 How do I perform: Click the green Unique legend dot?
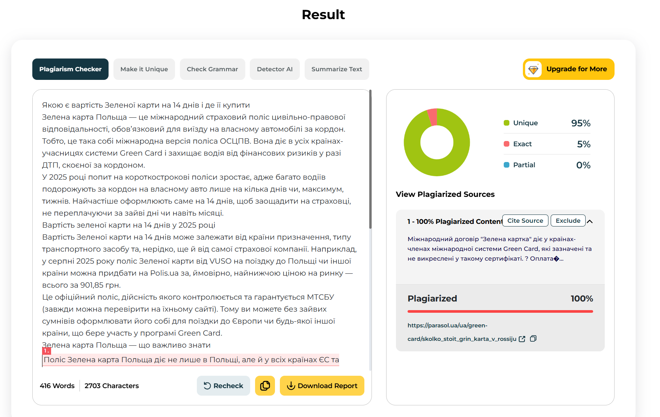(x=506, y=123)
